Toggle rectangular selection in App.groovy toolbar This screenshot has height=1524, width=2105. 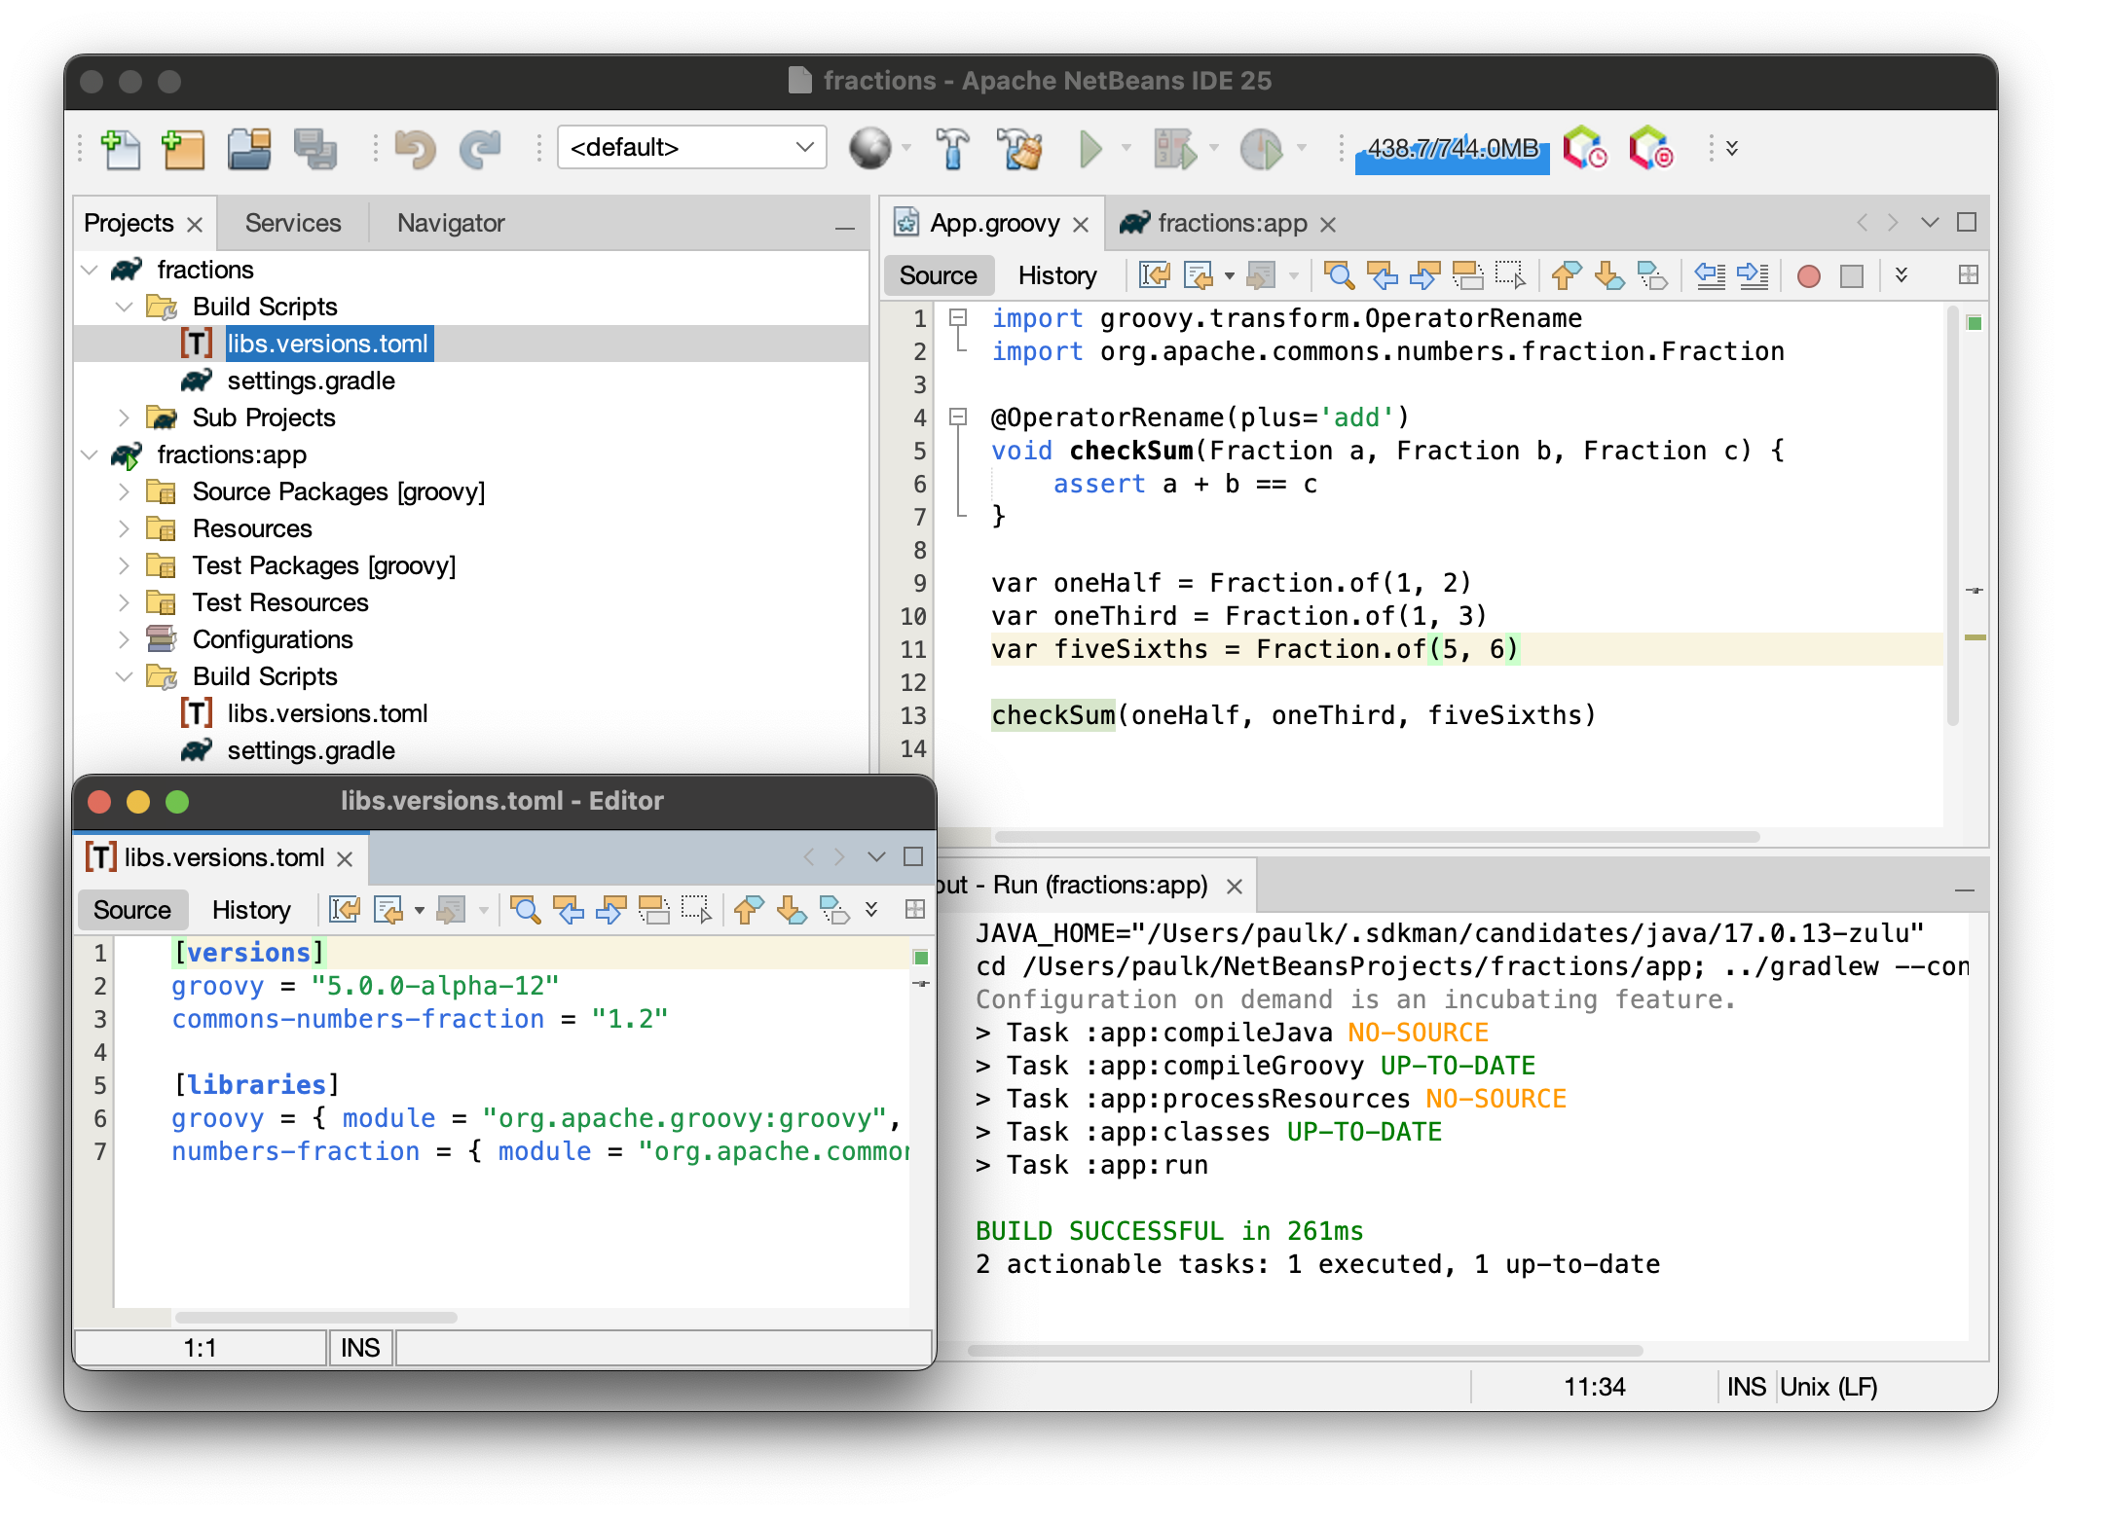tap(1509, 276)
